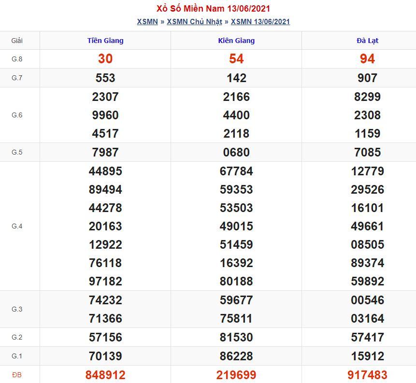The width and height of the screenshot is (416, 383).
Task: Open the XSMN 13/06/2021 breadcrumb link
Action: (260, 21)
